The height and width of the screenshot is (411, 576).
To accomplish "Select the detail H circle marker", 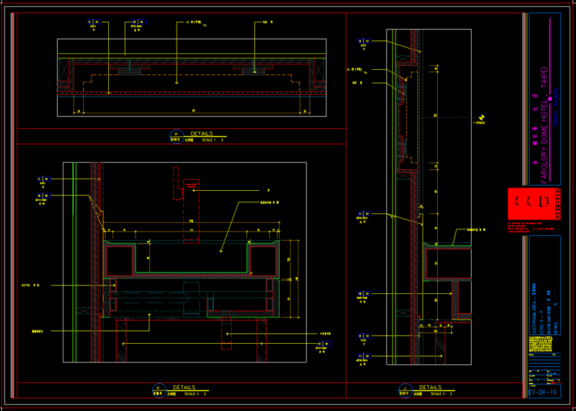I will [x=177, y=136].
